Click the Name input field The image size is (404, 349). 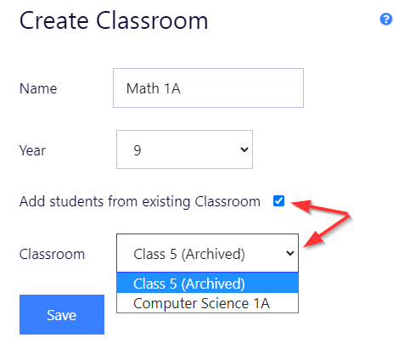tap(208, 87)
